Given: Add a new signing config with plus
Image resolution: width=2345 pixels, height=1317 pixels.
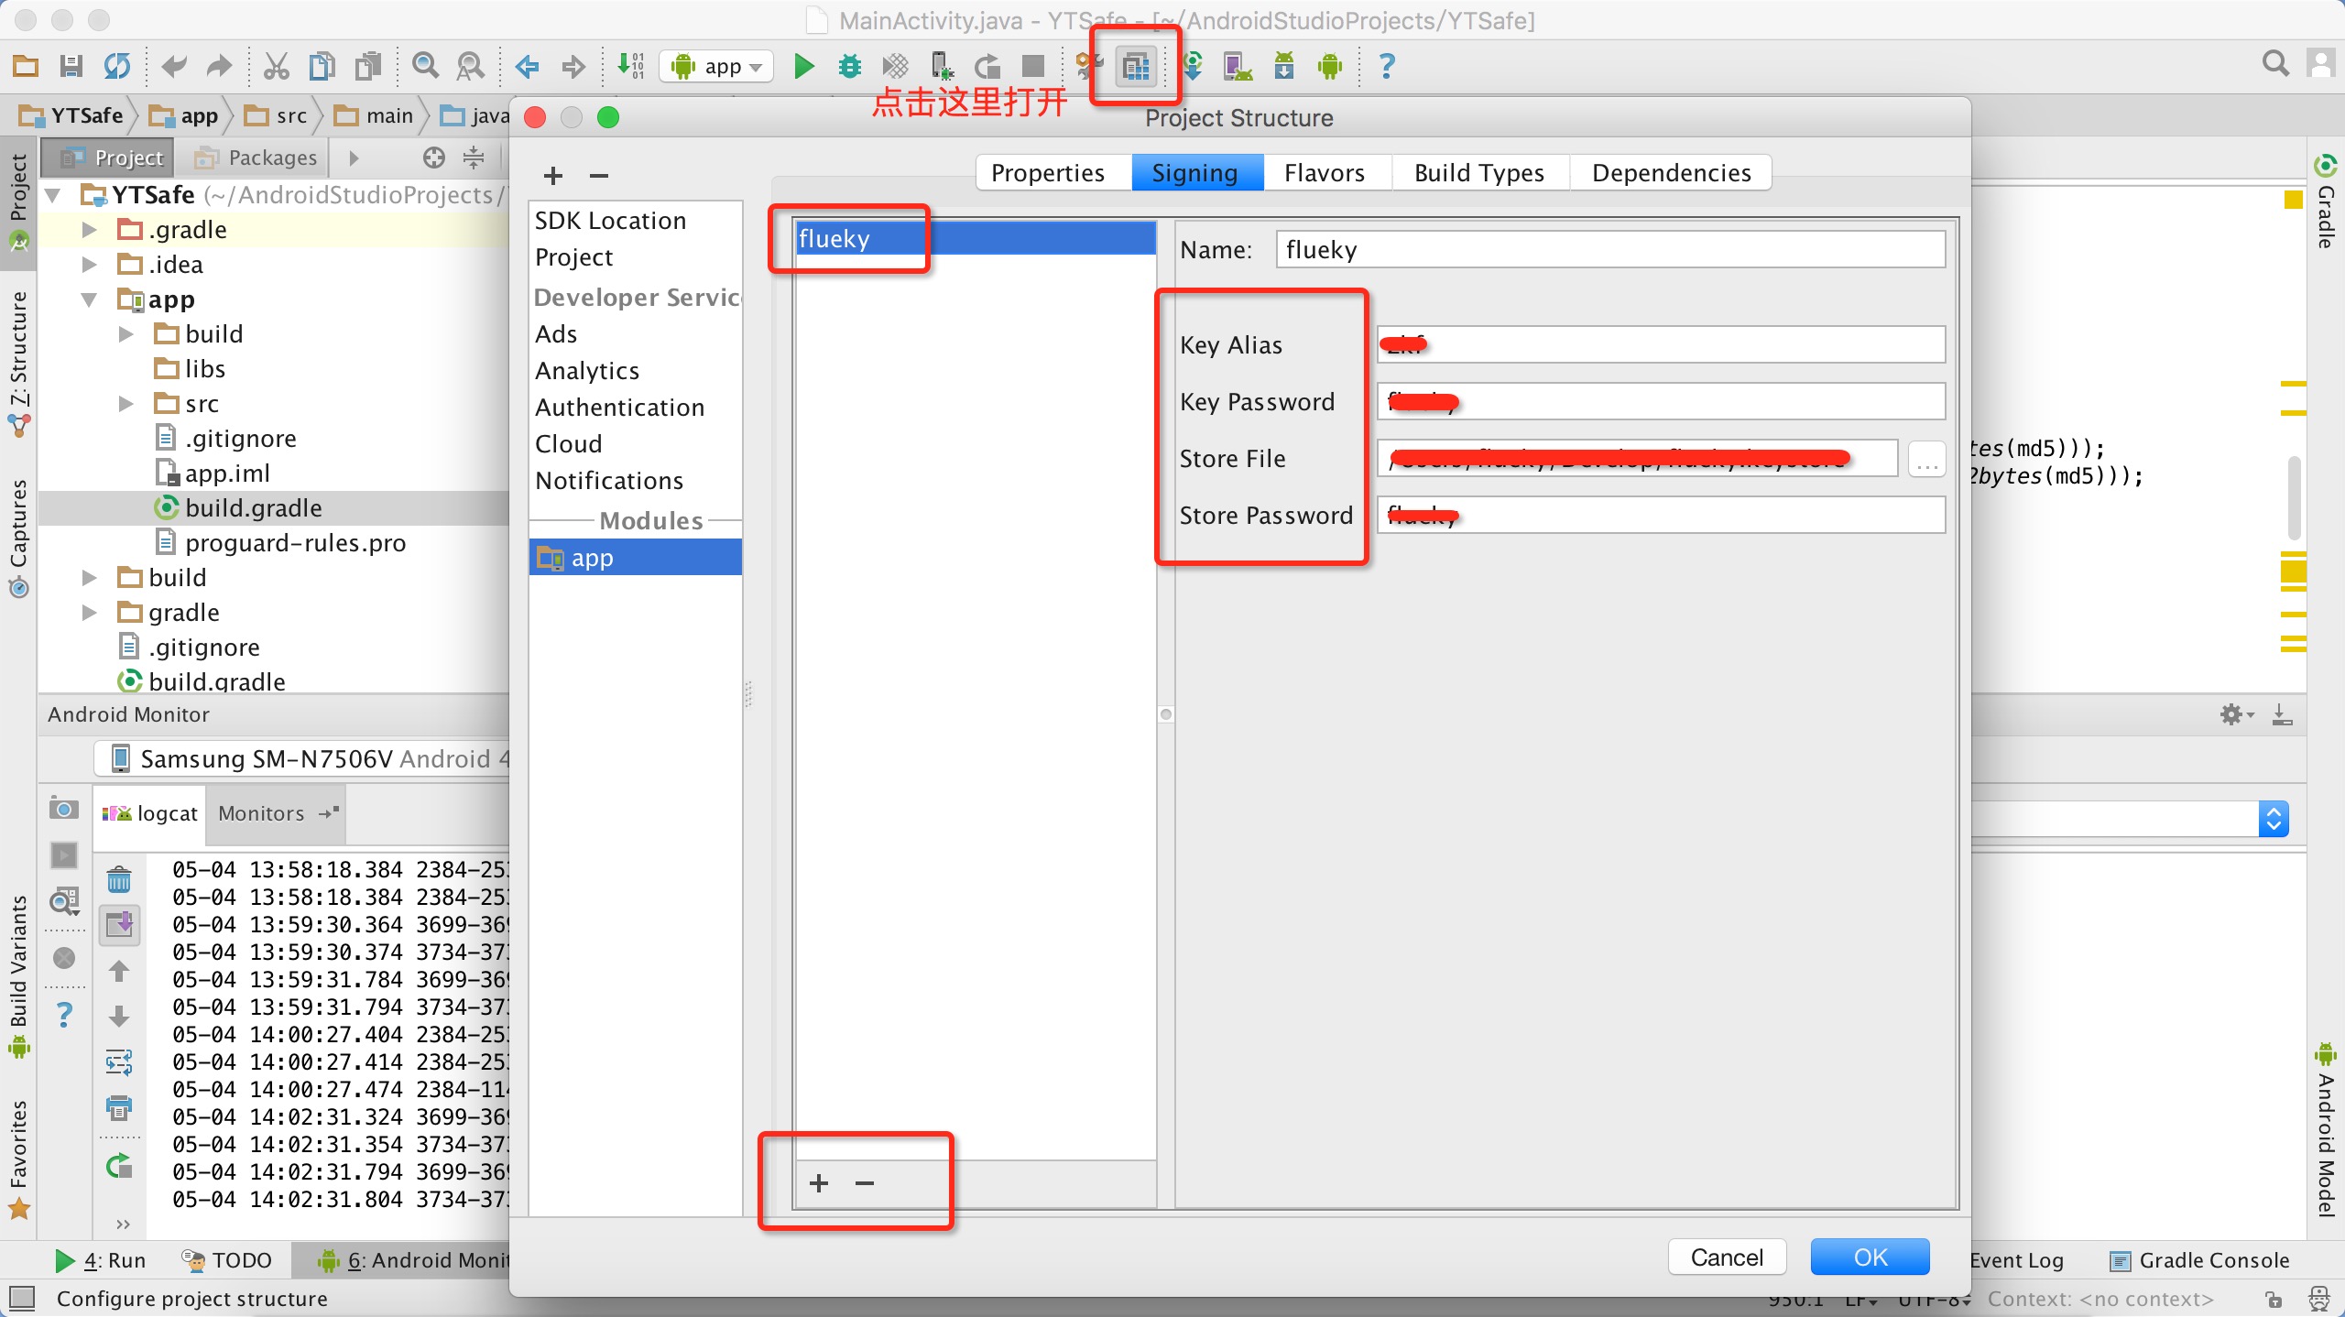Looking at the screenshot, I should 819,1182.
